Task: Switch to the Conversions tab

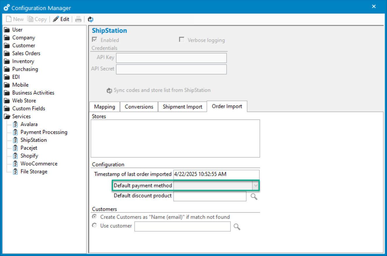Action: pyautogui.click(x=139, y=107)
